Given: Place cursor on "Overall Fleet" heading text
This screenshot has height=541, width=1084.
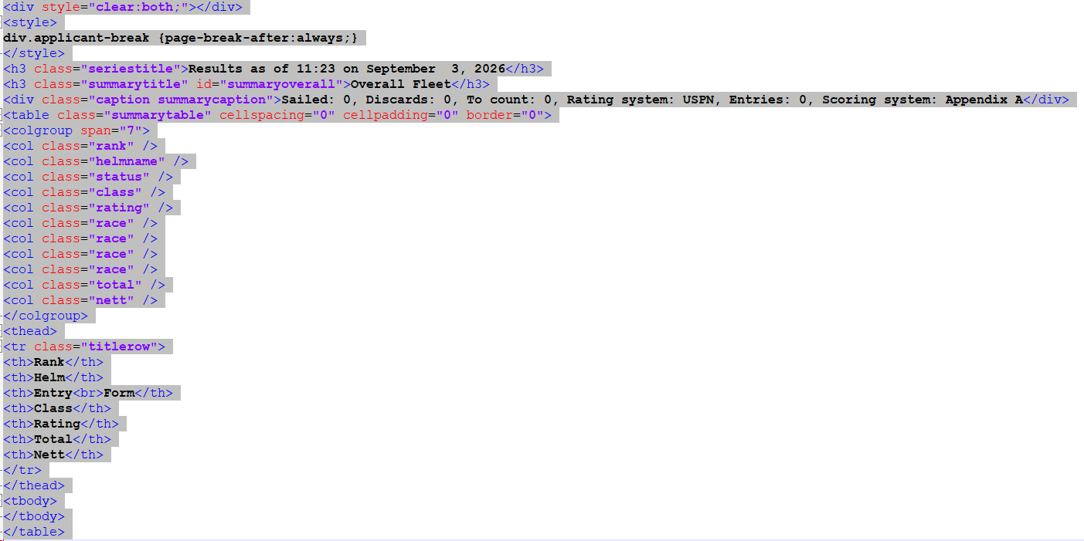Looking at the screenshot, I should [401, 84].
